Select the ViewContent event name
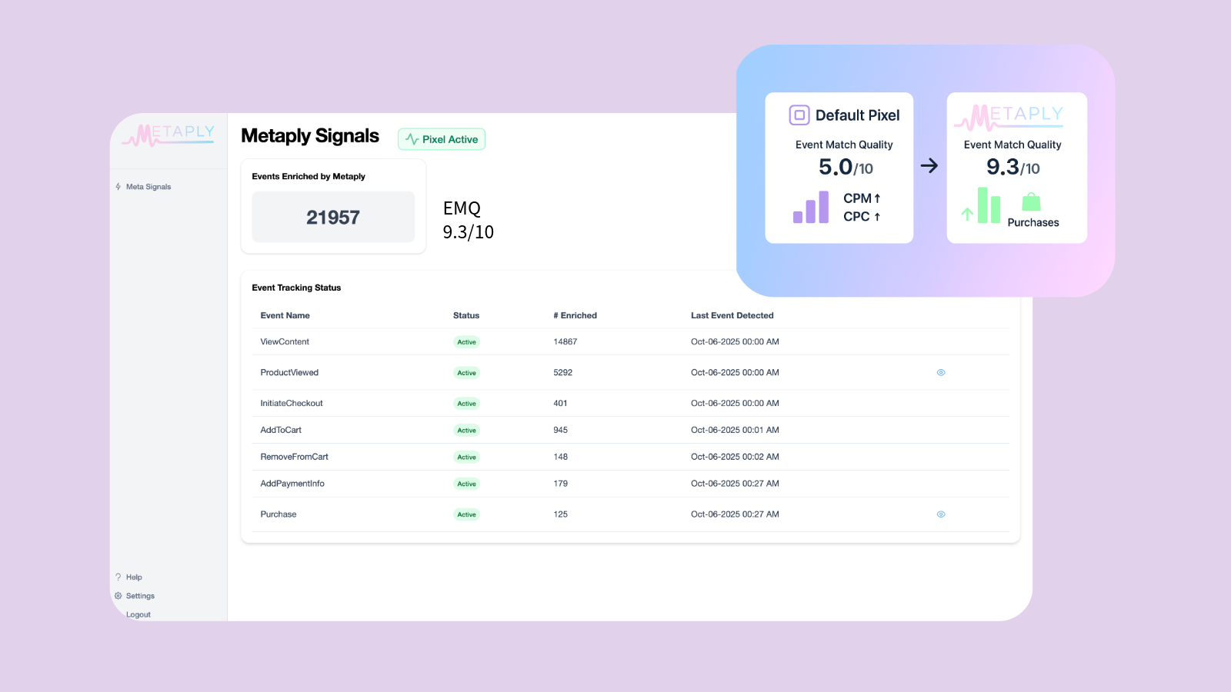This screenshot has height=692, width=1231. [x=285, y=342]
